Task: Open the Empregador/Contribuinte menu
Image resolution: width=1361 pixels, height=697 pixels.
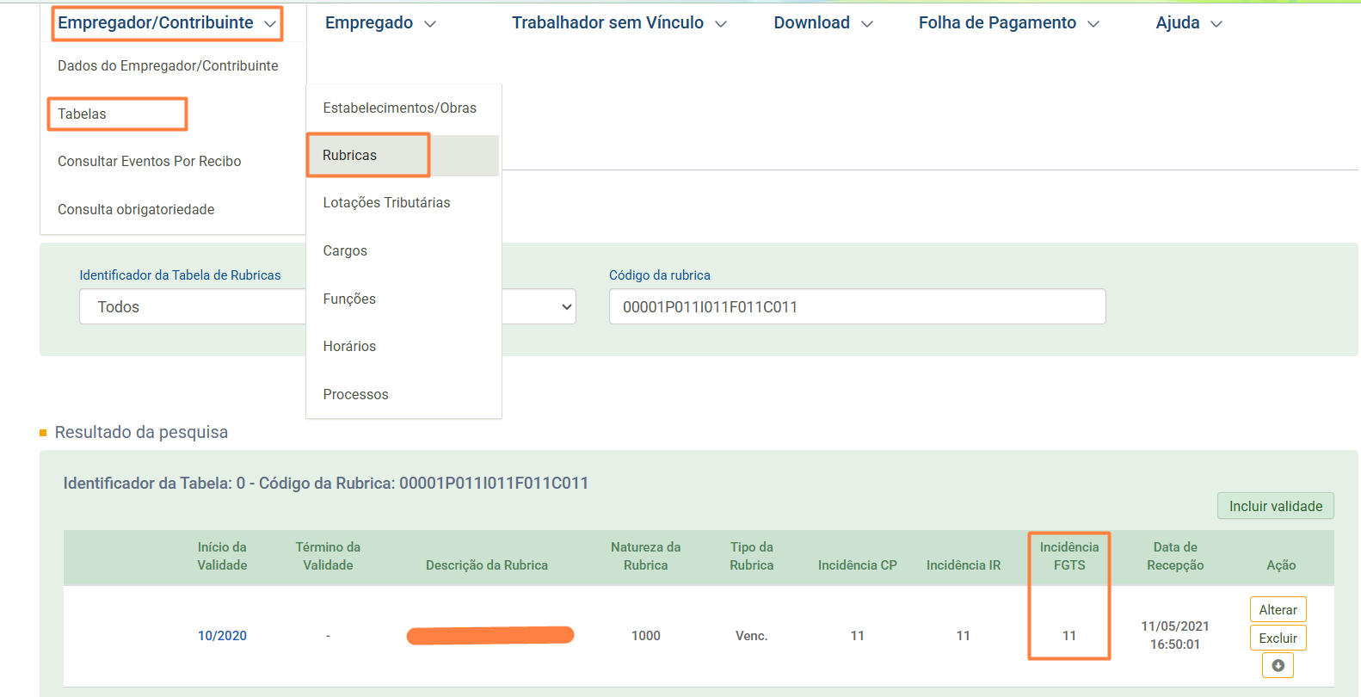Action: click(167, 23)
